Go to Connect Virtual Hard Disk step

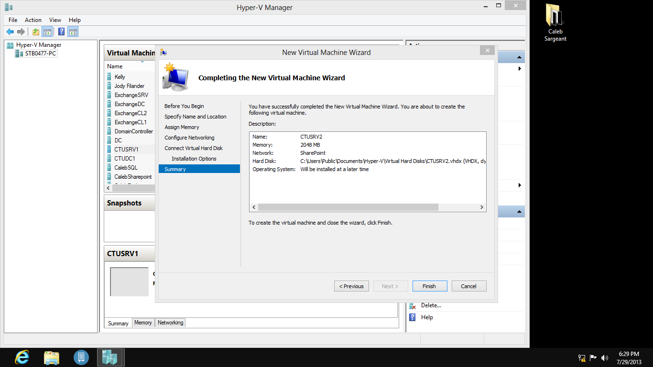194,148
